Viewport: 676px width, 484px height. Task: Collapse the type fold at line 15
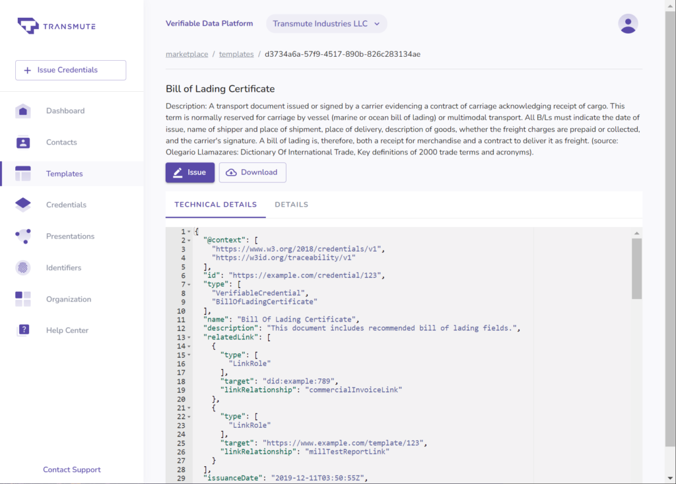click(x=189, y=355)
